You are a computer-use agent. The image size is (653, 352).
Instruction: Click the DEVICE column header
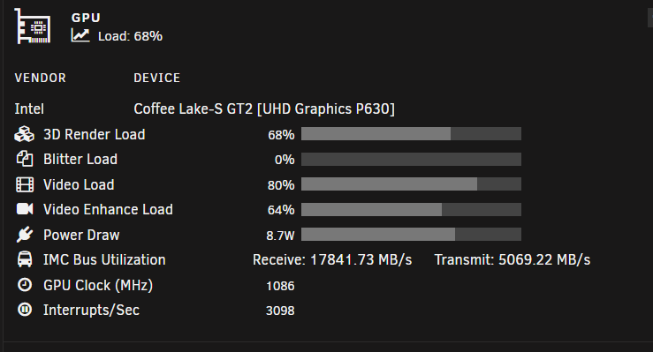[x=157, y=78]
